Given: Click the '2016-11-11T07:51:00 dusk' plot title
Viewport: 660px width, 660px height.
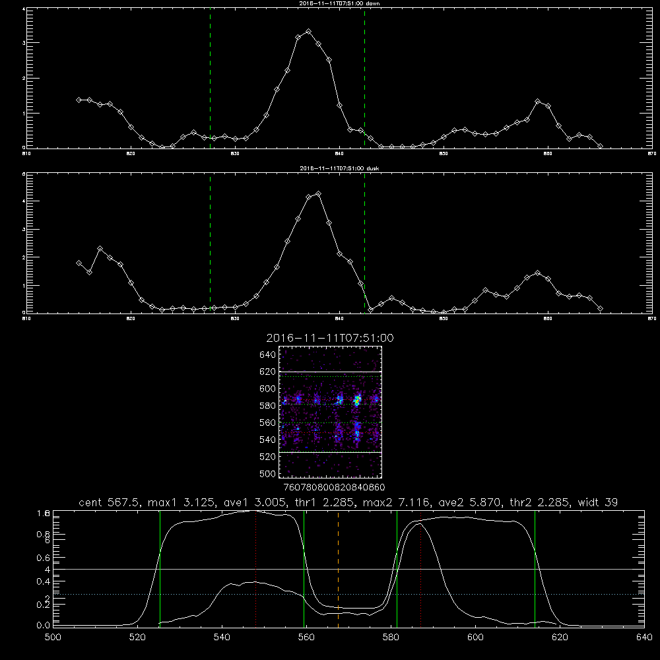Looking at the screenshot, I should tap(340, 168).
